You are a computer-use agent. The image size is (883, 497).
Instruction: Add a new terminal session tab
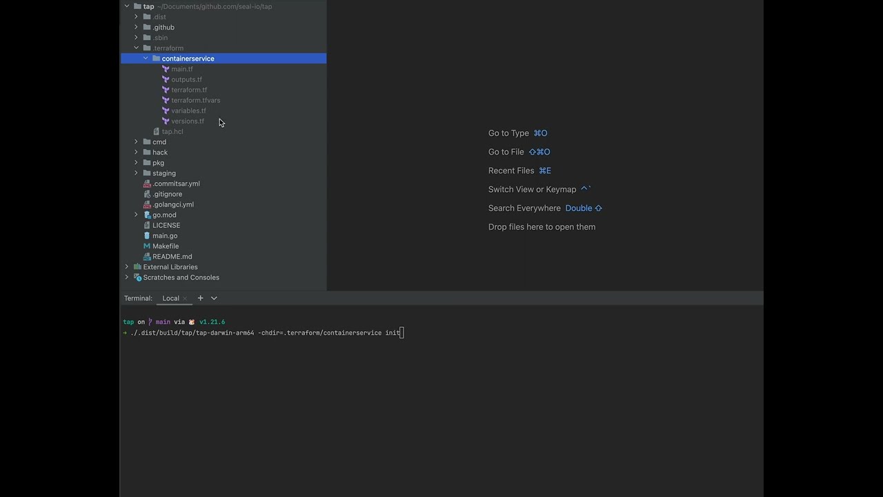click(200, 298)
